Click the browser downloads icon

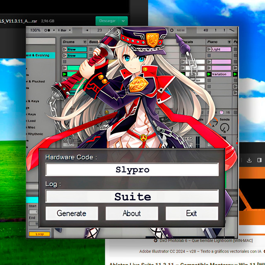[249, 160]
